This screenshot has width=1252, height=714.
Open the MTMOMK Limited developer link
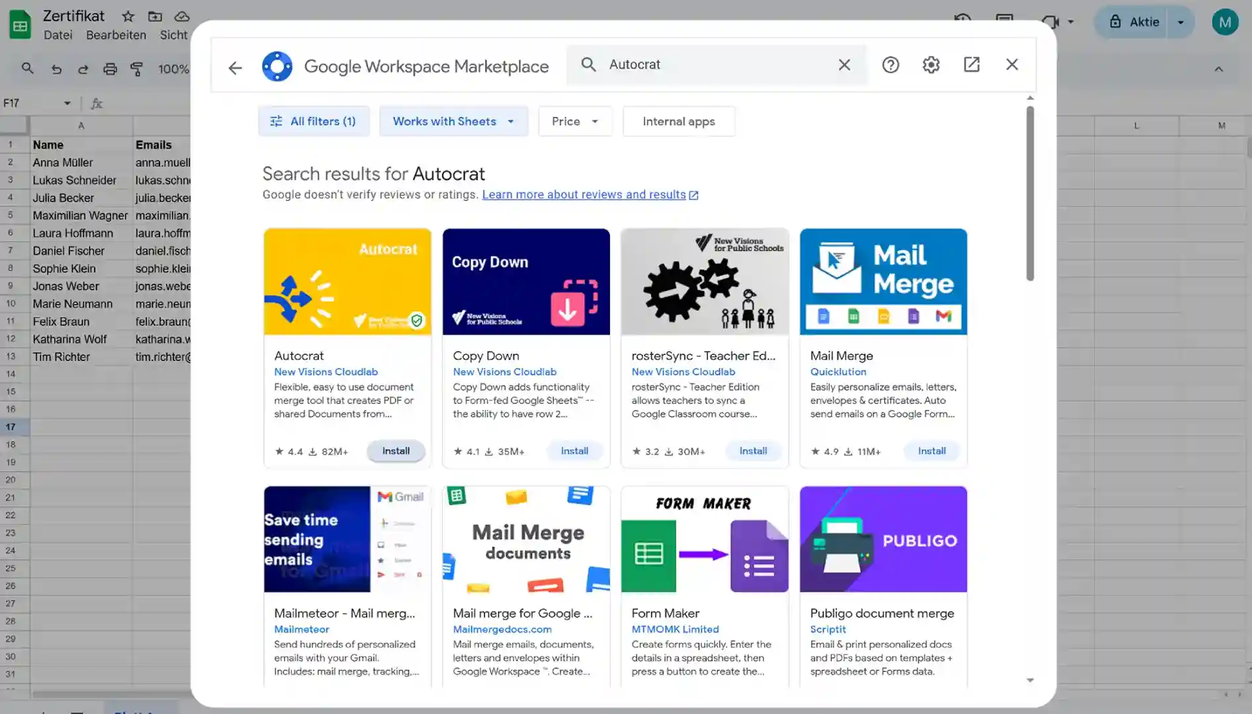(x=675, y=629)
